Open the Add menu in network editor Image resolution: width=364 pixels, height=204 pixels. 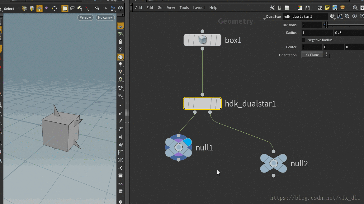click(139, 8)
